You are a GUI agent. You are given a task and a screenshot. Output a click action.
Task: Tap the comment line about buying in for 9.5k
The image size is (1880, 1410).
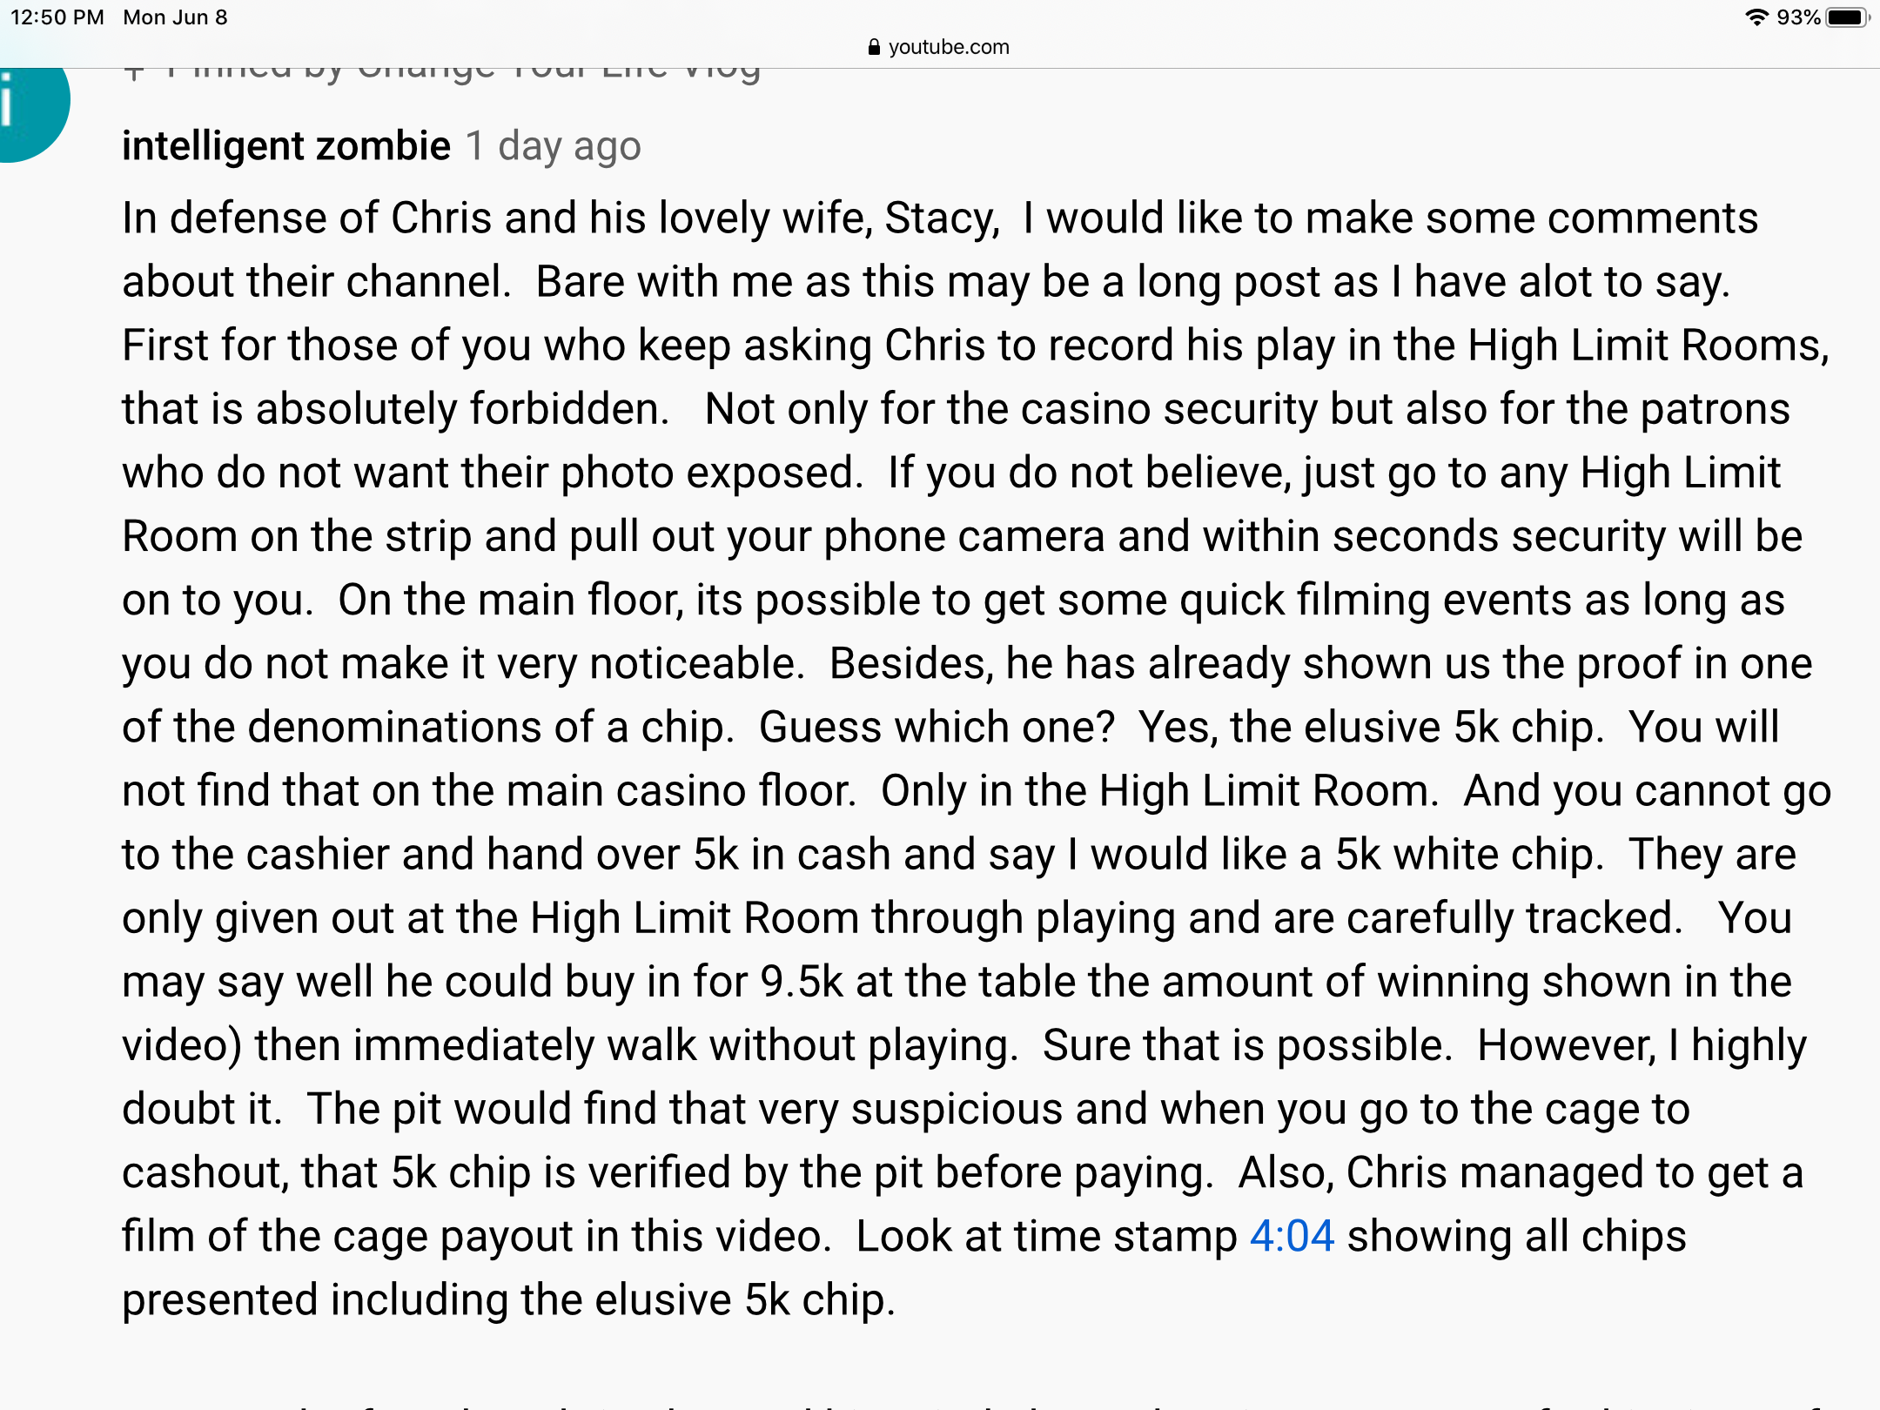point(957,981)
